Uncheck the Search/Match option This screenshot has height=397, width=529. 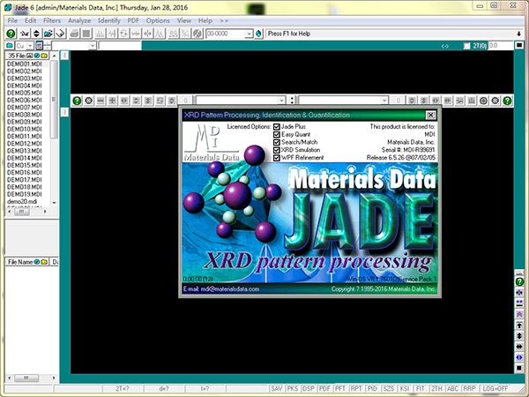coord(277,142)
